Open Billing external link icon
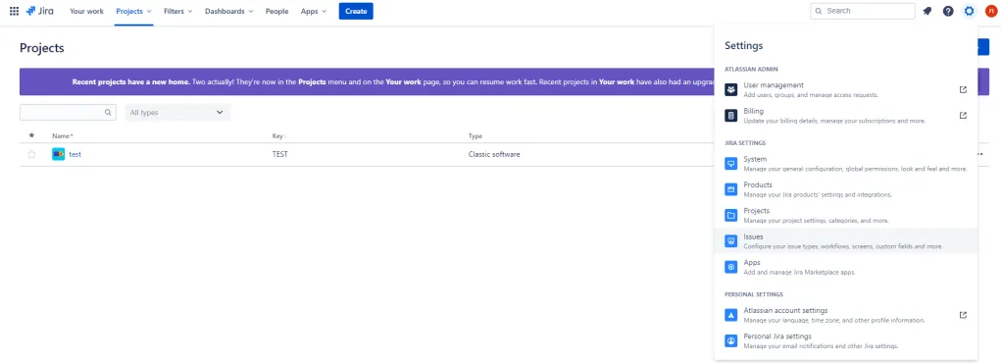The image size is (1001, 363). tap(963, 116)
